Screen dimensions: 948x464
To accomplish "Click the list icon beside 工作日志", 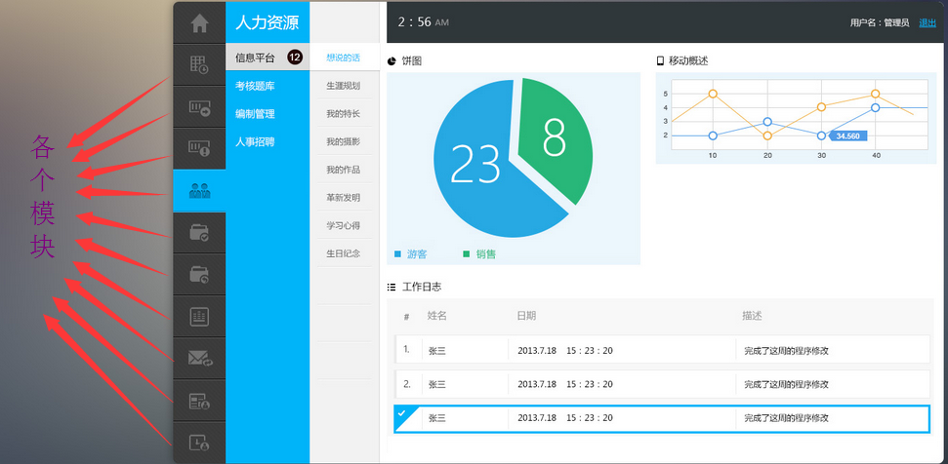I will [x=392, y=288].
